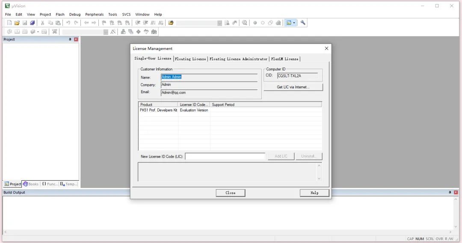The image size is (462, 243).
Task: Click the Cut scissors icon
Action: (x=42, y=23)
